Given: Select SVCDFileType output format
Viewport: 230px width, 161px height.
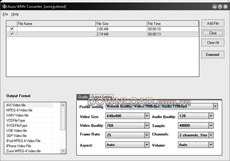Looking at the screenshot, I should [33, 125].
